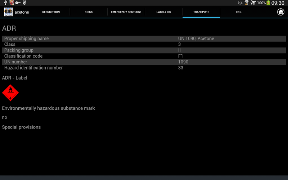Viewport: 288px width, 180px height.
Task: Select the 'UN number' row label
Action: [x=15, y=62]
